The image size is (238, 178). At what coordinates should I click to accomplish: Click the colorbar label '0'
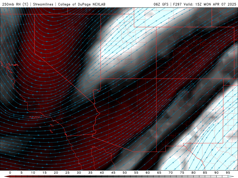pos(10,173)
